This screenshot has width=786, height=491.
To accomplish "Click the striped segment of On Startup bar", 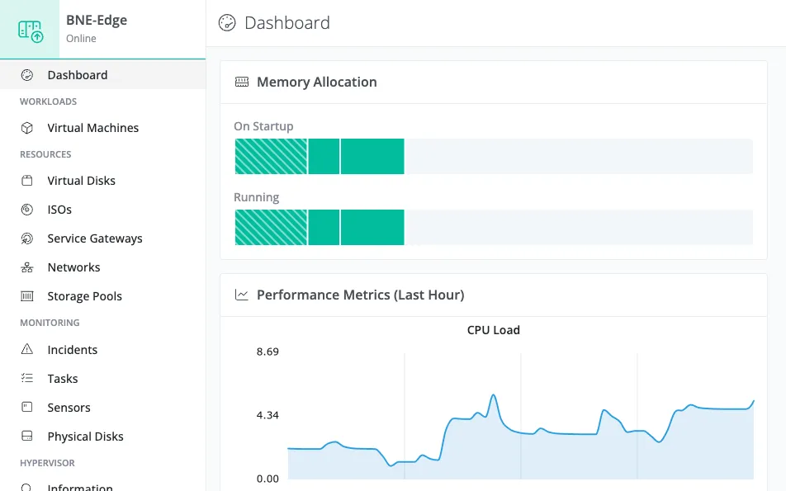I will (271, 156).
